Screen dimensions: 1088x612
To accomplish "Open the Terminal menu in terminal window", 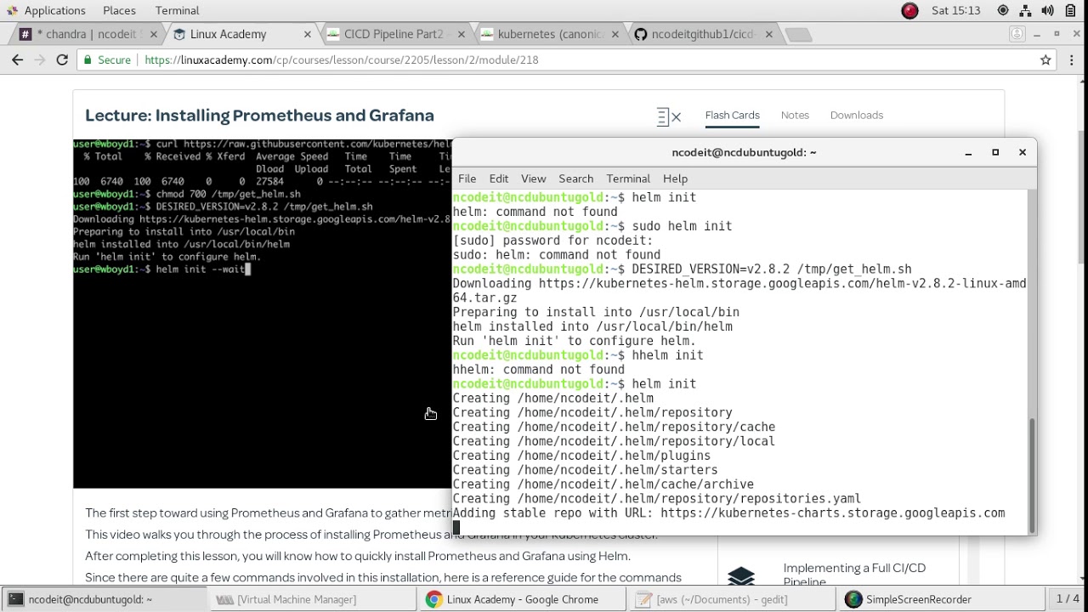I will point(628,178).
